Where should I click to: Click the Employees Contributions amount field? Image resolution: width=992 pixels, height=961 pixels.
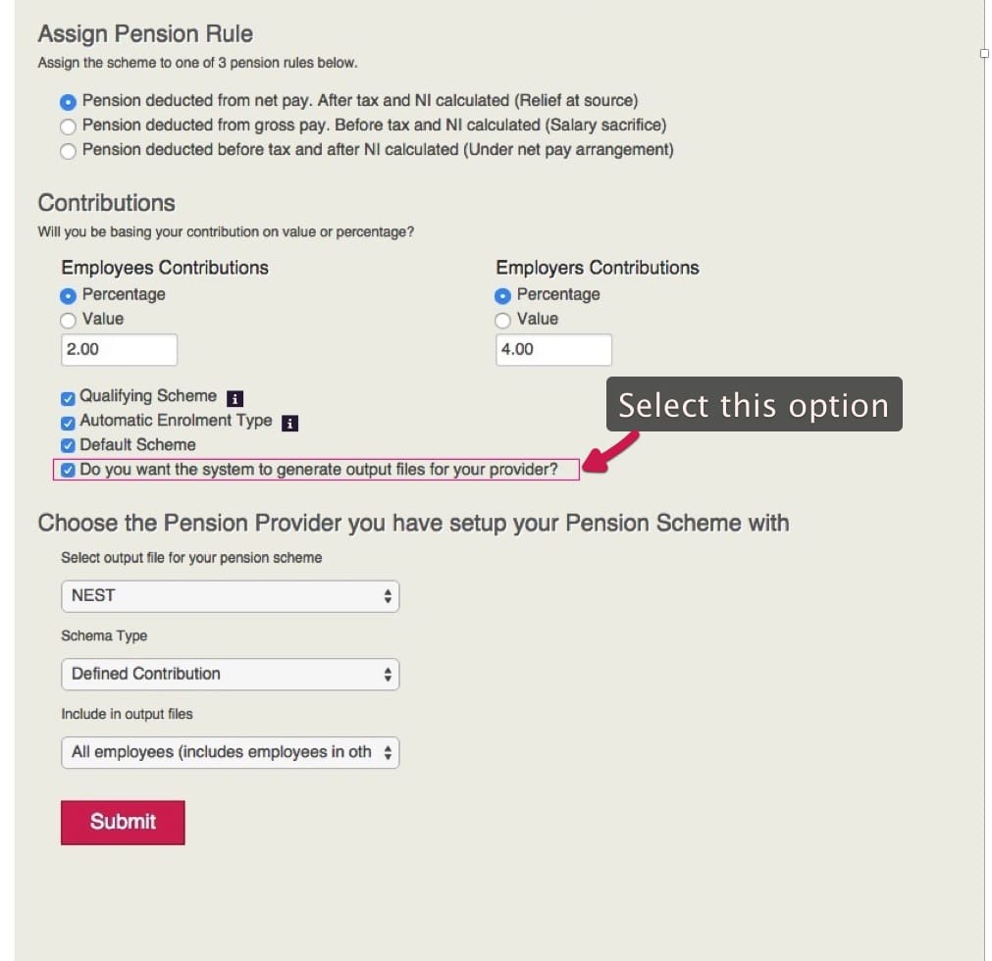click(119, 350)
